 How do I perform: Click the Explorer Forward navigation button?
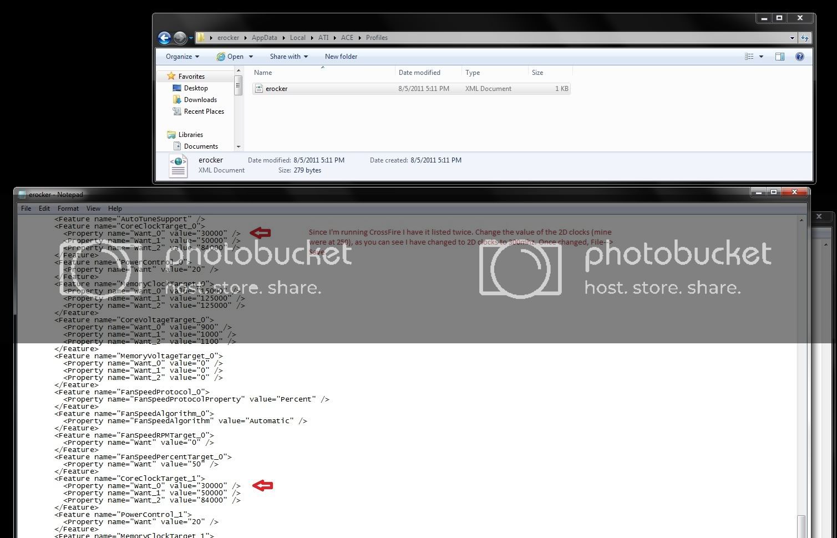[x=180, y=38]
